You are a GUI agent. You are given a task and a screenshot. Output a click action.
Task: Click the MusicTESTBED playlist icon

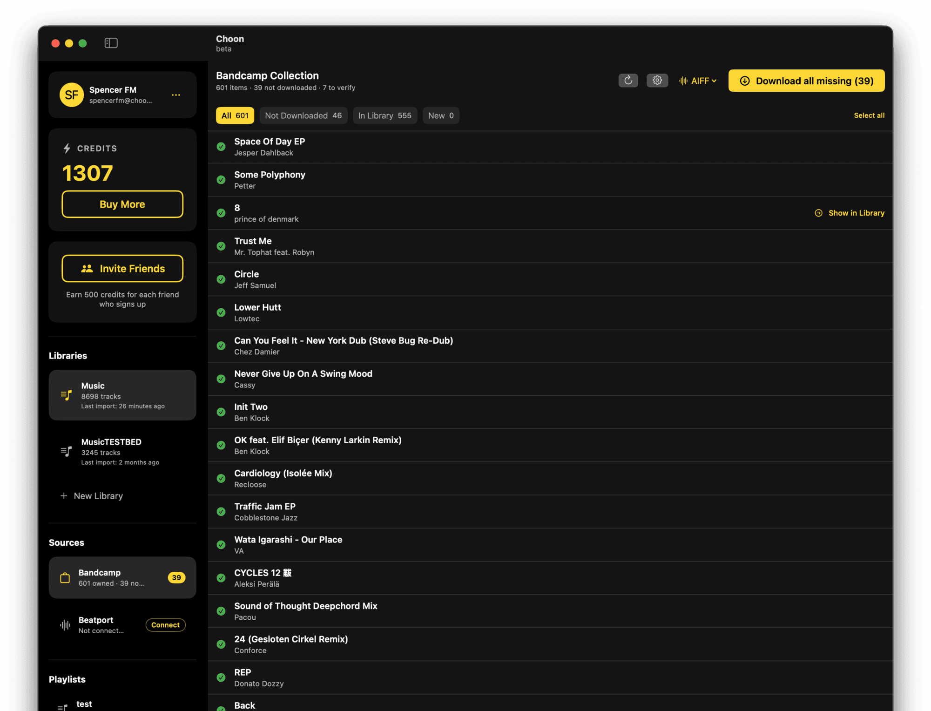(66, 451)
